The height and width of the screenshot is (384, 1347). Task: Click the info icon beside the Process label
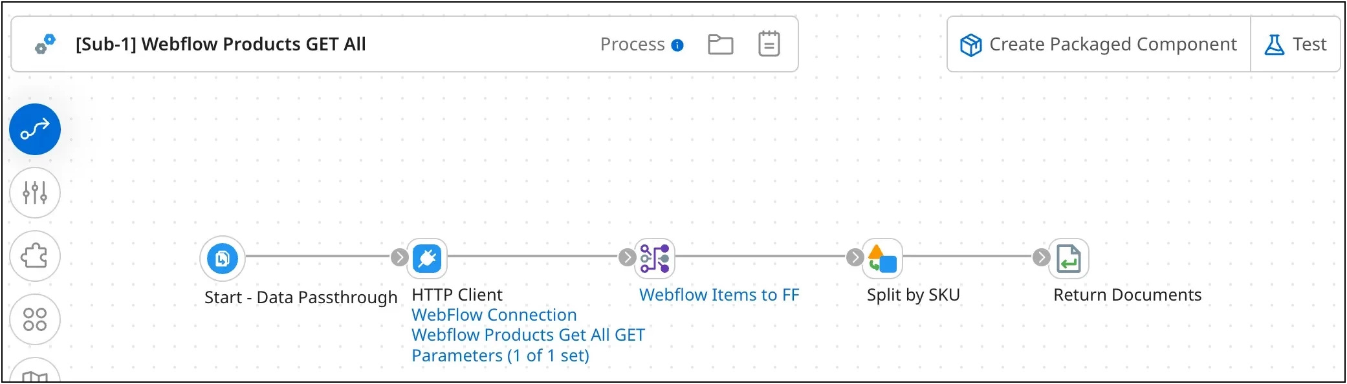click(x=677, y=45)
